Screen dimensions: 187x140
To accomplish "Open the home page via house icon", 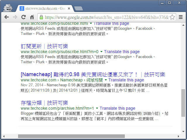I will pos(32,17).
